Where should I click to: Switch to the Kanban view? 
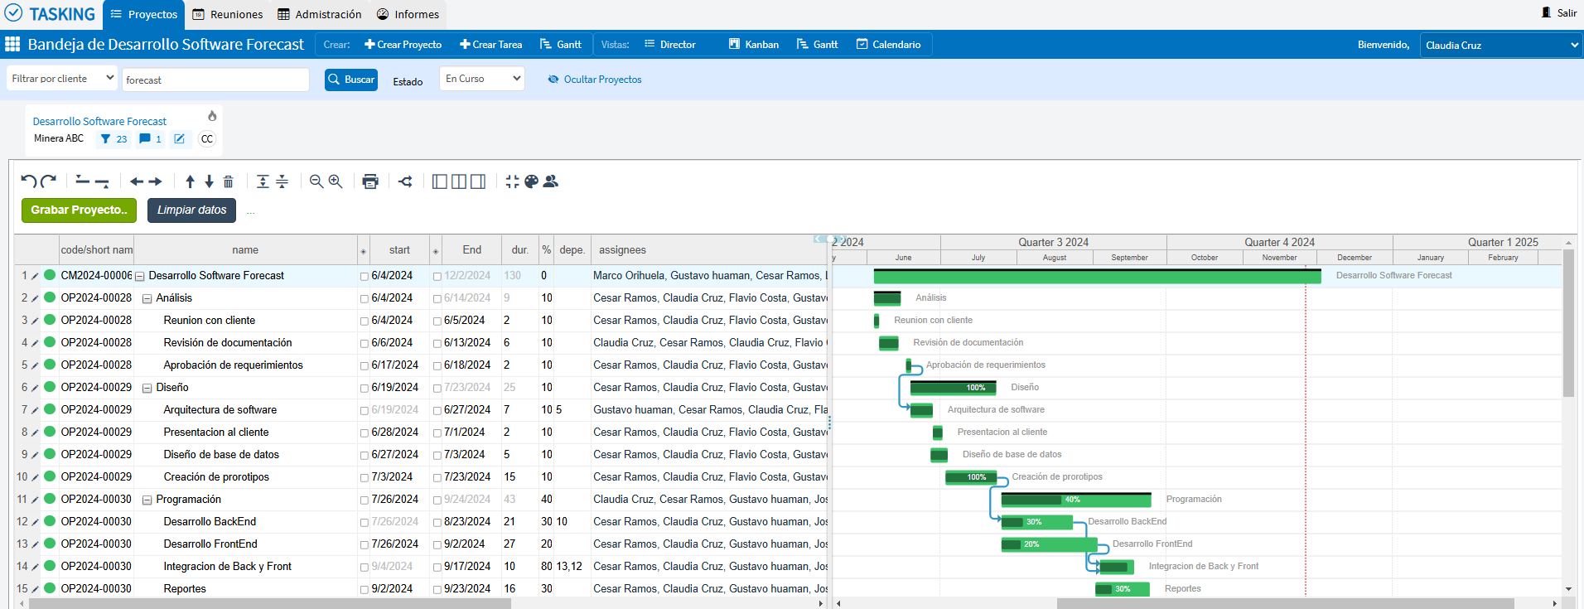(754, 45)
